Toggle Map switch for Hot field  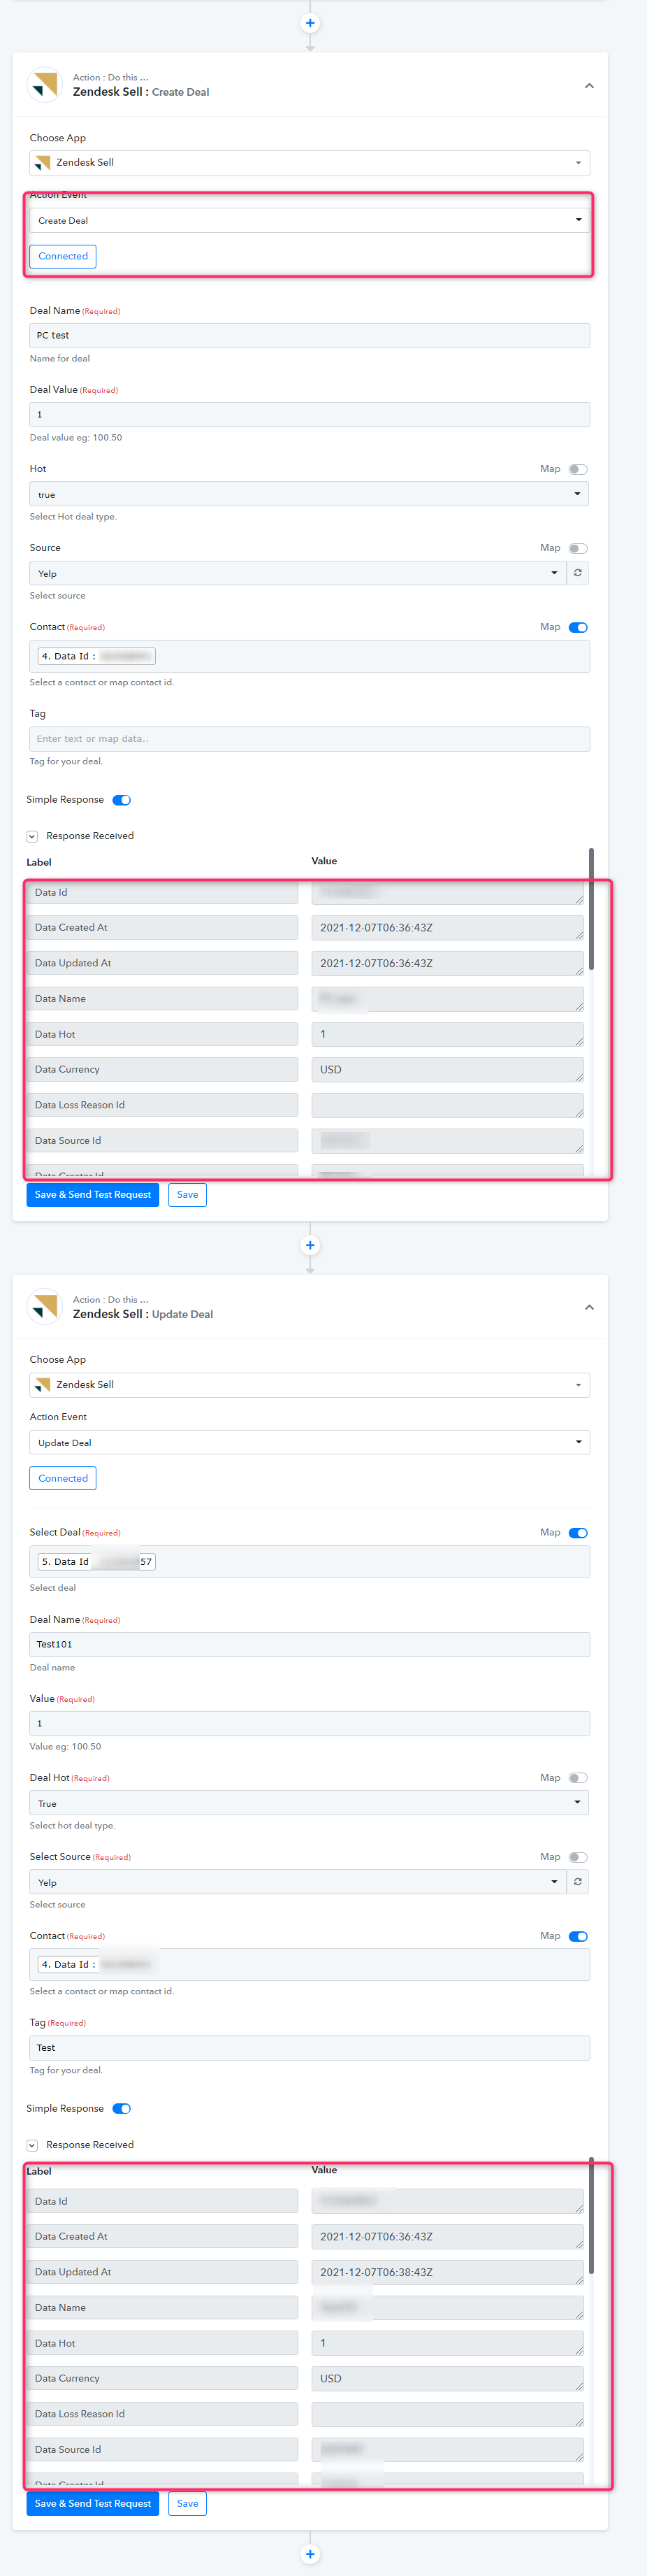578,469
